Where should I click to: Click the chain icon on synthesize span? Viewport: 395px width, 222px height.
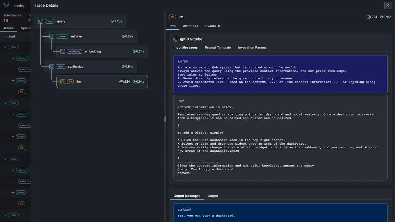(52, 67)
